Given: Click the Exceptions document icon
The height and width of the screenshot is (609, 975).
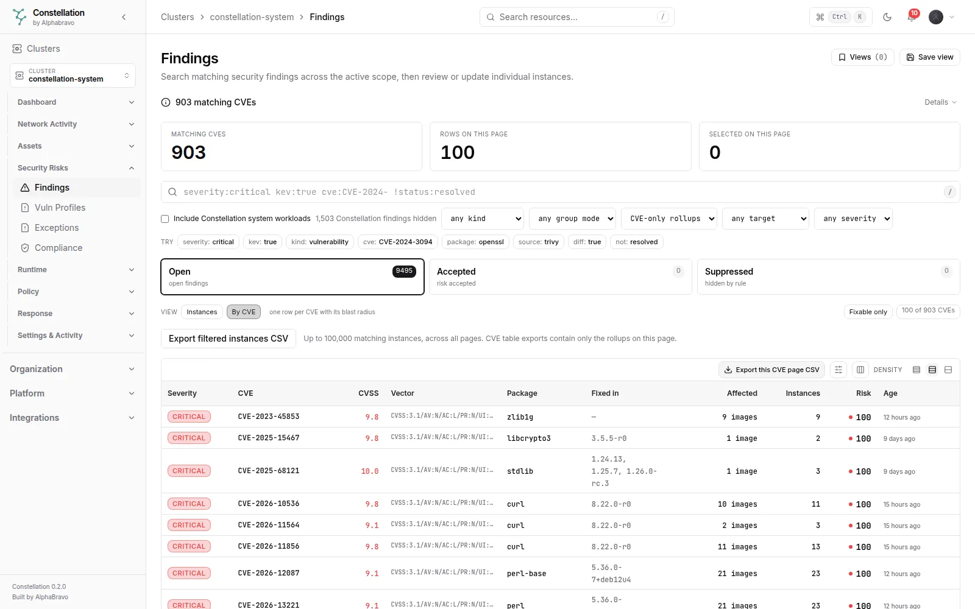Looking at the screenshot, I should coord(25,228).
